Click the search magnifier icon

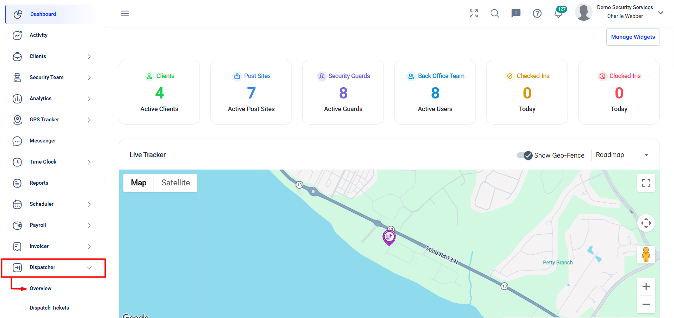[495, 13]
